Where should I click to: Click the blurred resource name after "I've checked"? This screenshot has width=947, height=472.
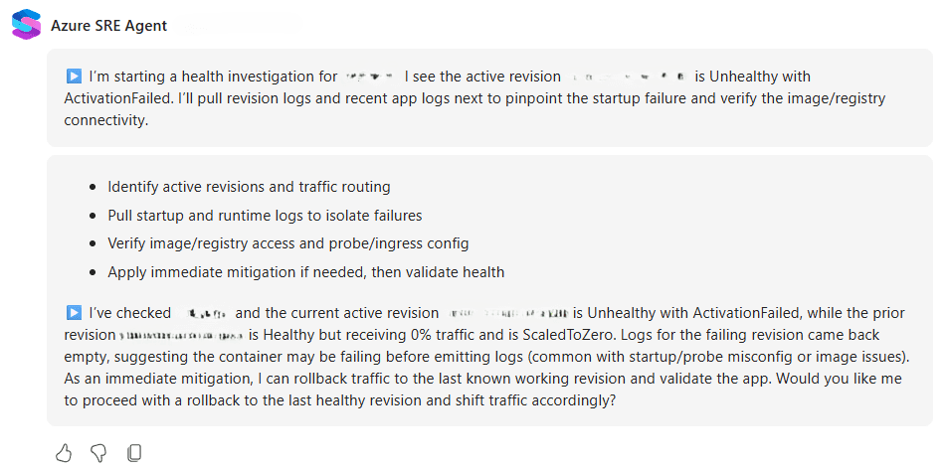203,313
